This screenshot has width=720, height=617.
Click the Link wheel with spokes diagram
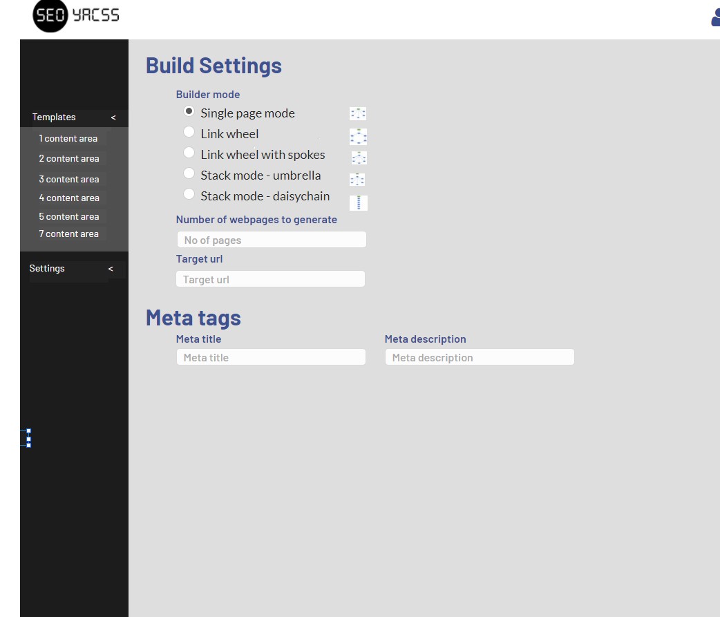coord(359,158)
